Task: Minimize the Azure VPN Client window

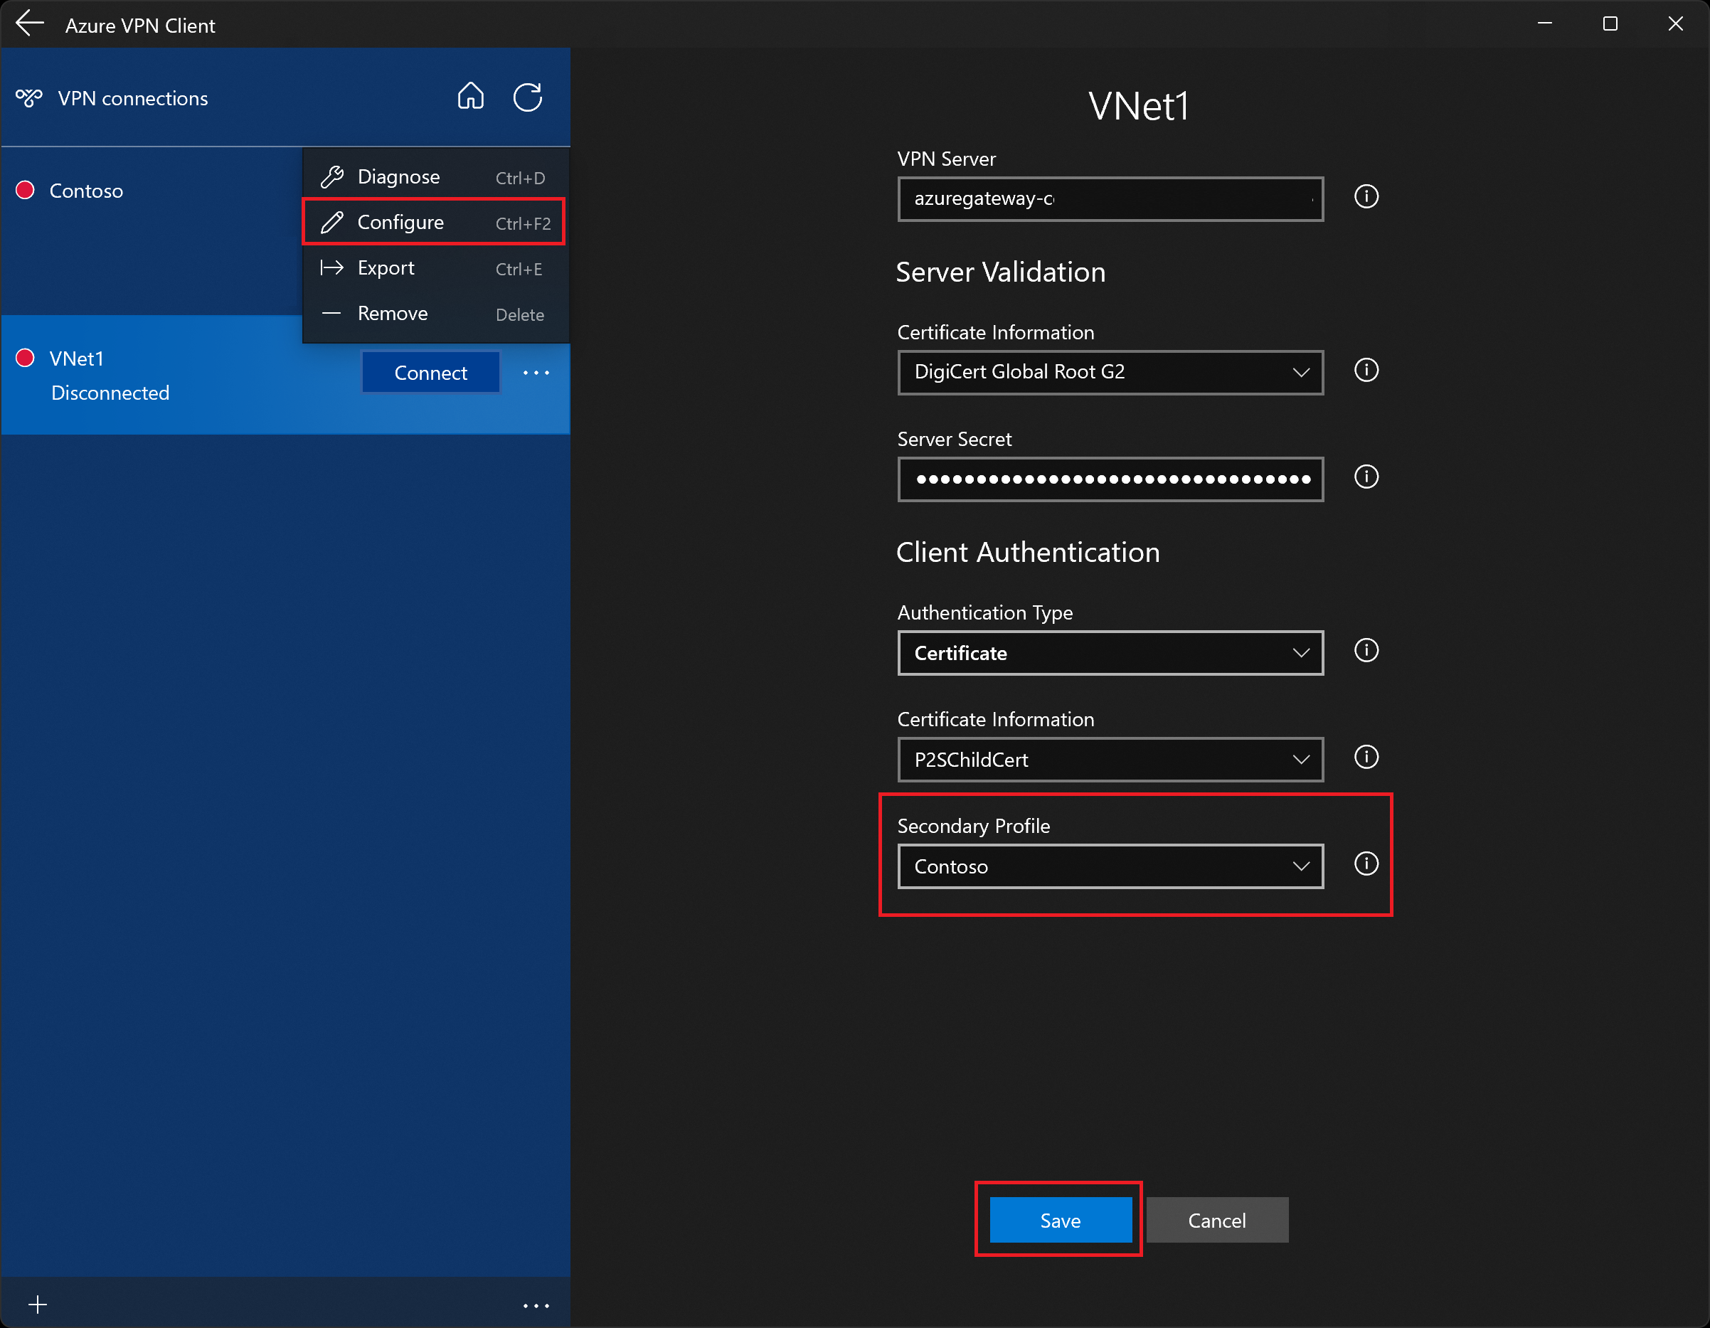Action: click(x=1545, y=23)
